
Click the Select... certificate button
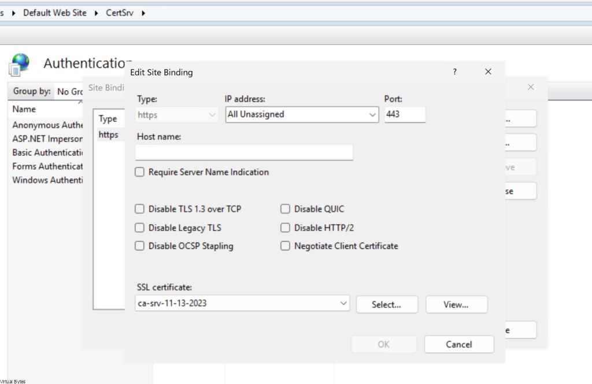coord(387,304)
